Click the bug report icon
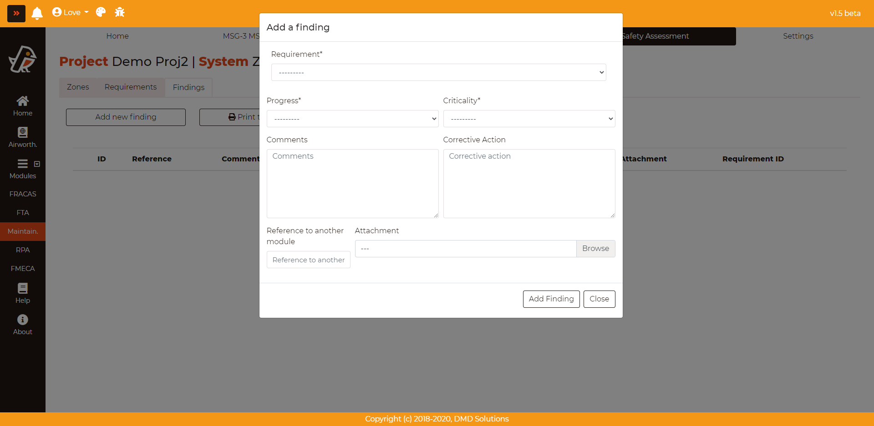Viewport: 874px width, 426px height. [x=120, y=12]
